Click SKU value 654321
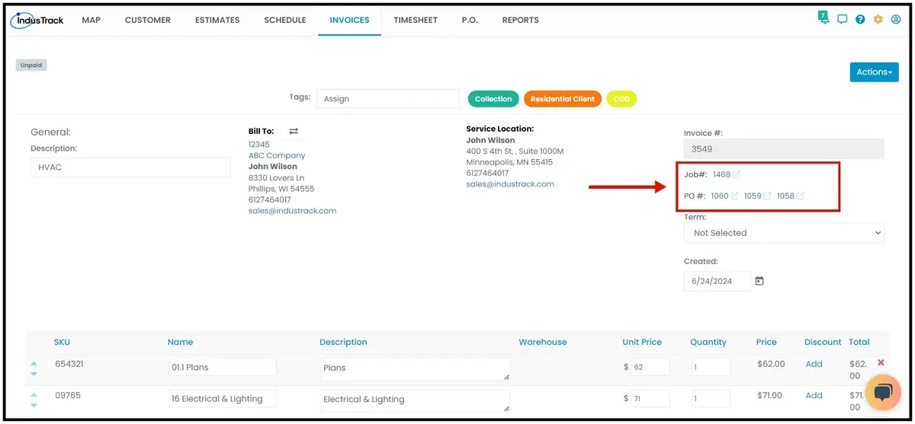Screen dimensions: 915x424 (x=69, y=364)
